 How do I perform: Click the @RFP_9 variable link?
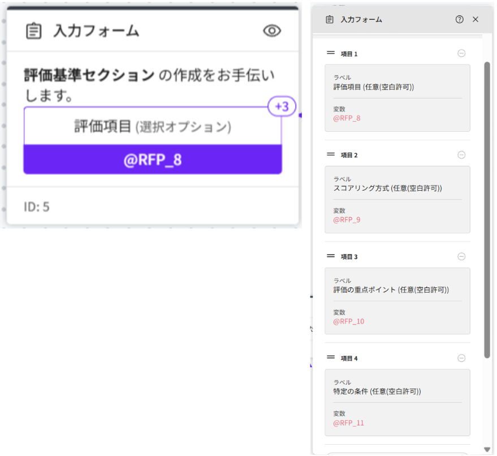point(347,220)
